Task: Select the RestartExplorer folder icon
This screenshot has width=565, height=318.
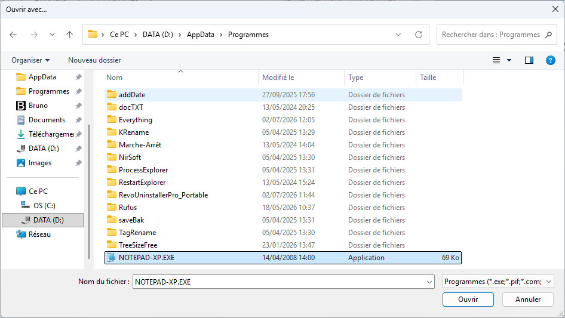Action: [x=112, y=182]
